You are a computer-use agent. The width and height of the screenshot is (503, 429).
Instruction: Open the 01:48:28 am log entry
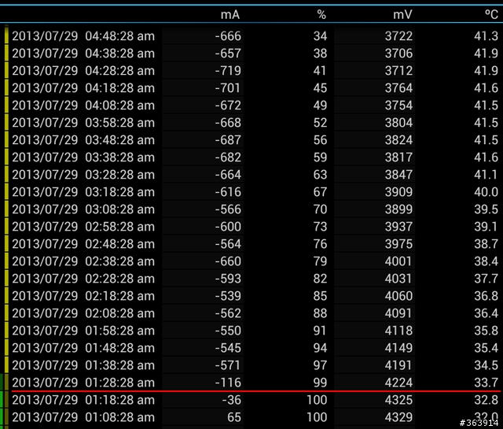pyautogui.click(x=251, y=349)
